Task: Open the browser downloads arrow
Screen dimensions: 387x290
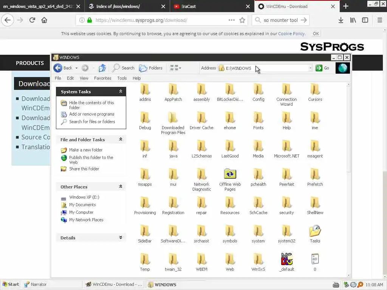Action: pyautogui.click(x=341, y=20)
